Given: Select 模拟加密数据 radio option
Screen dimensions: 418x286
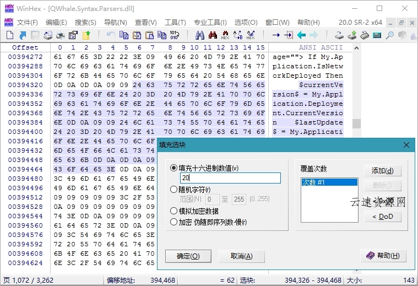Looking at the screenshot, I should [173, 211].
